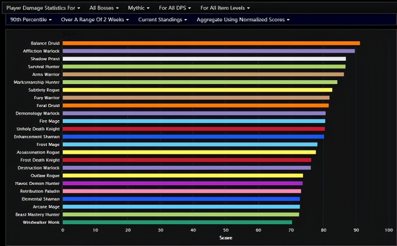Select the Assassination Rogue bar
Image resolution: width=397 pixels, height=246 pixels.
pyautogui.click(x=189, y=152)
